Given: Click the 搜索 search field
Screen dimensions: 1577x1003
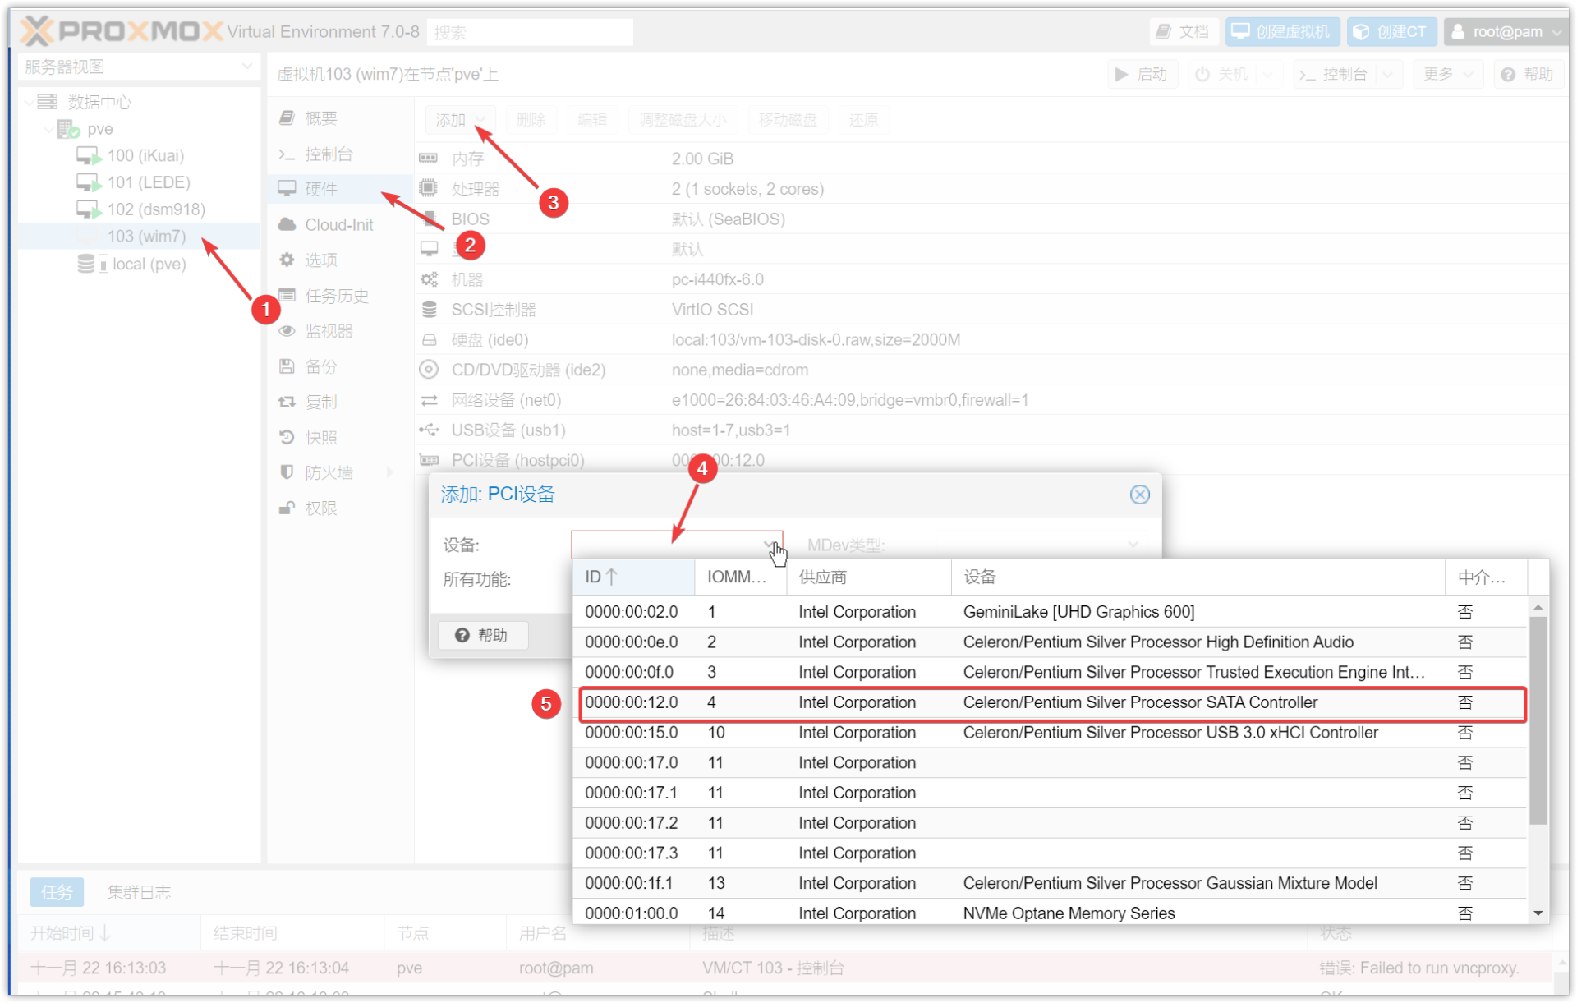Looking at the screenshot, I should coord(530,32).
